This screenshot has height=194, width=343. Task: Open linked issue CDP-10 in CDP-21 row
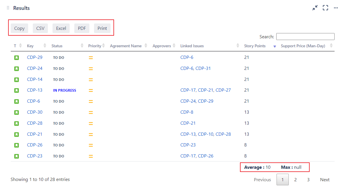(205, 134)
